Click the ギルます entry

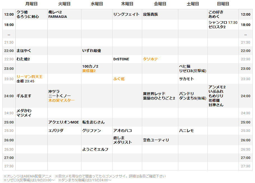[x=24, y=96]
